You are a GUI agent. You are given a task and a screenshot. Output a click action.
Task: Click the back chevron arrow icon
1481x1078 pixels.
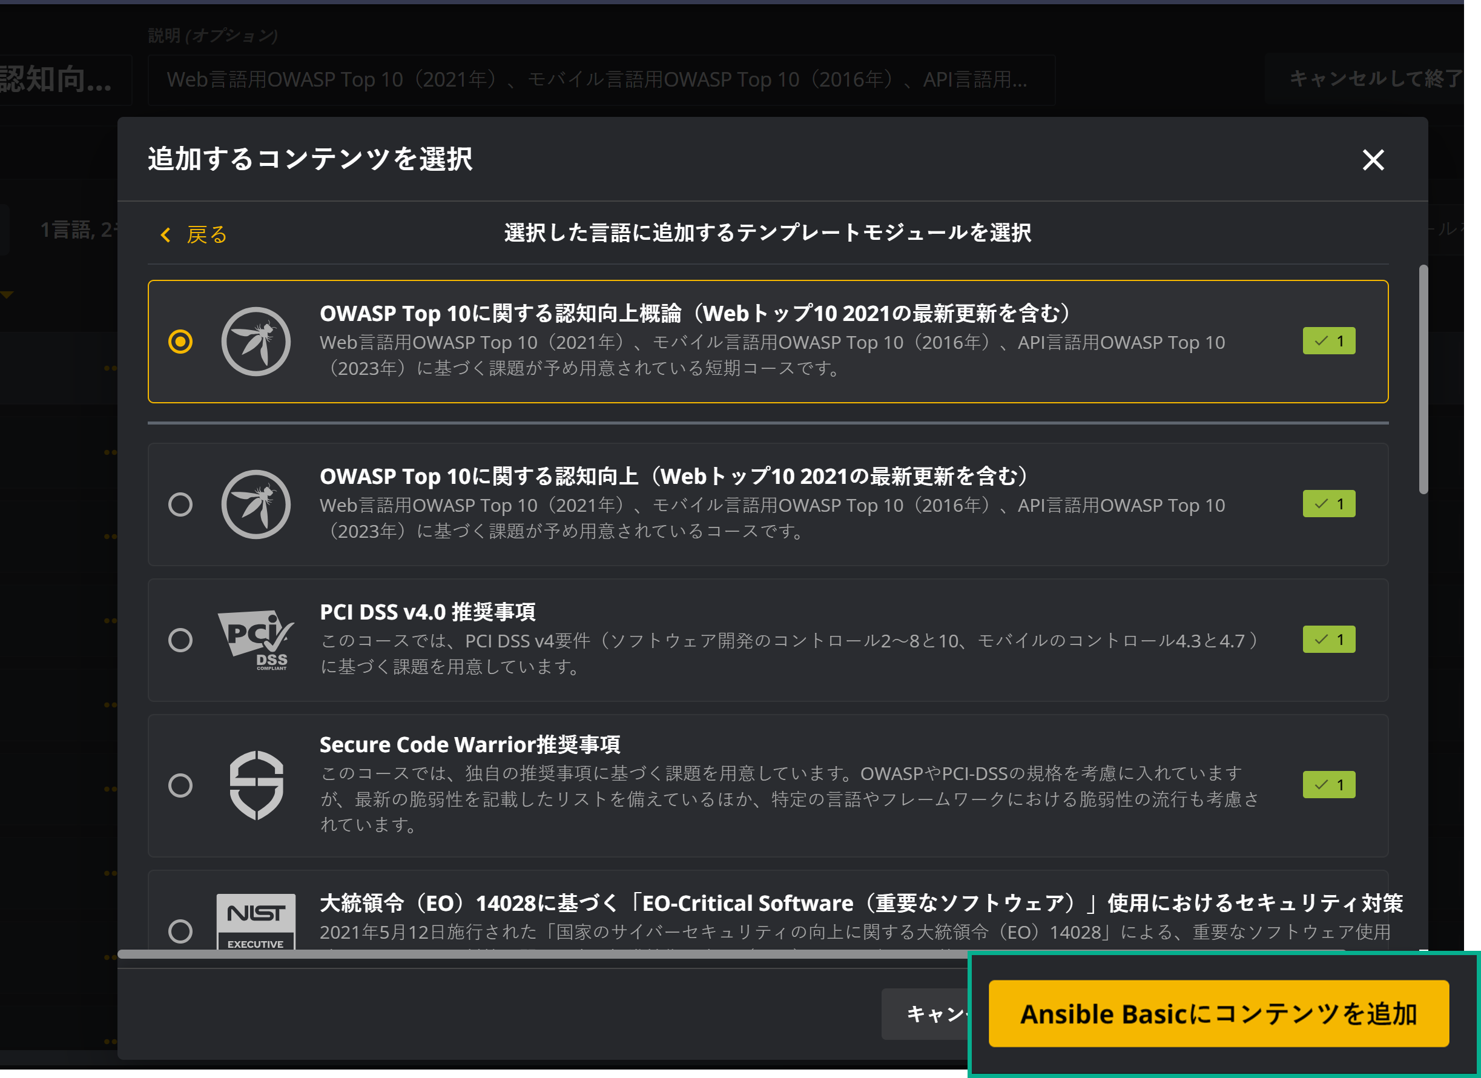166,234
